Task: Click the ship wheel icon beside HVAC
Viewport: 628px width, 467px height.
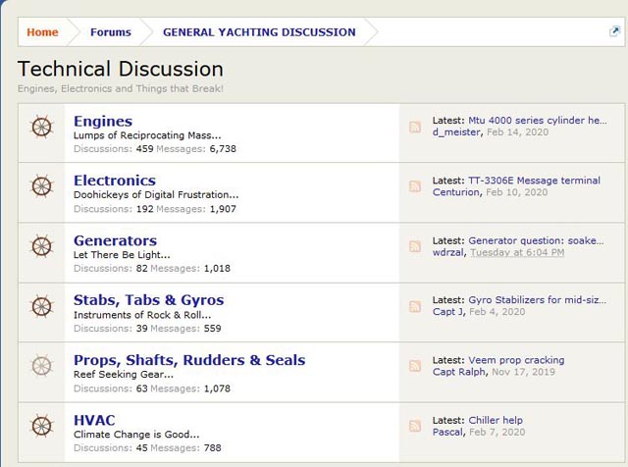Action: point(41,426)
